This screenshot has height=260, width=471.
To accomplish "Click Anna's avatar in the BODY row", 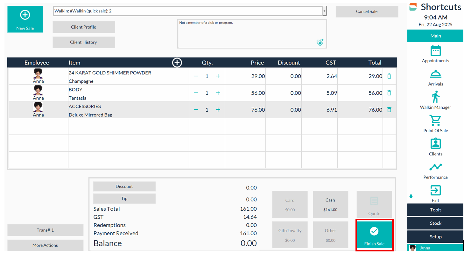I will coord(38,91).
